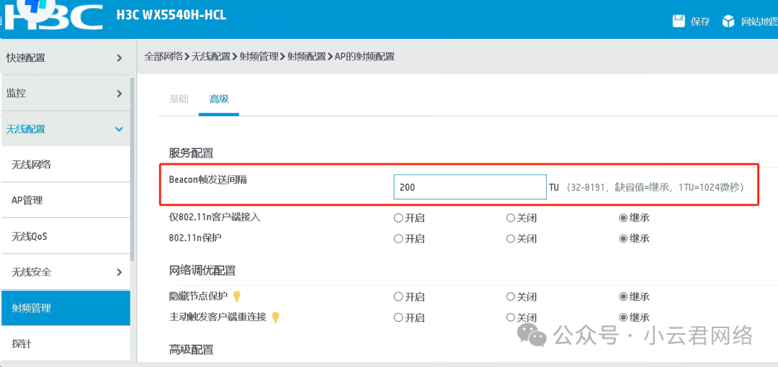Expand the 无线安全 submenu arrow
Viewport: 778px width, 367px height.
119,272
